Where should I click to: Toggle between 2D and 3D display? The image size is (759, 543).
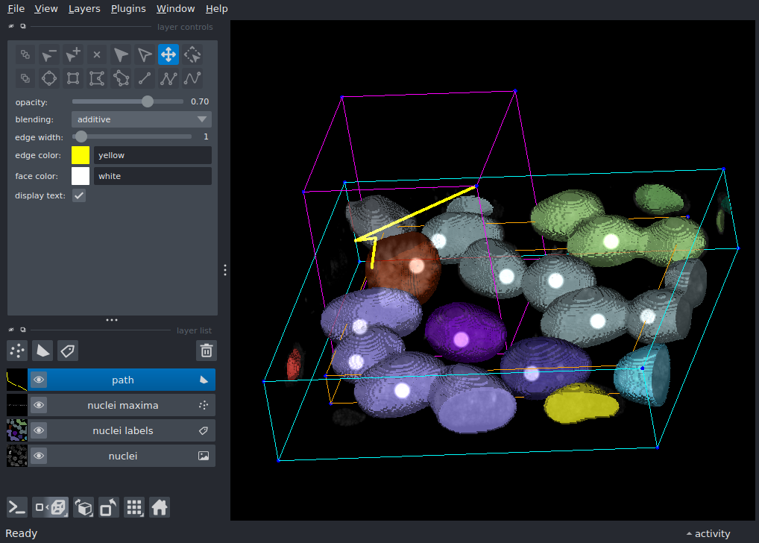(50, 507)
